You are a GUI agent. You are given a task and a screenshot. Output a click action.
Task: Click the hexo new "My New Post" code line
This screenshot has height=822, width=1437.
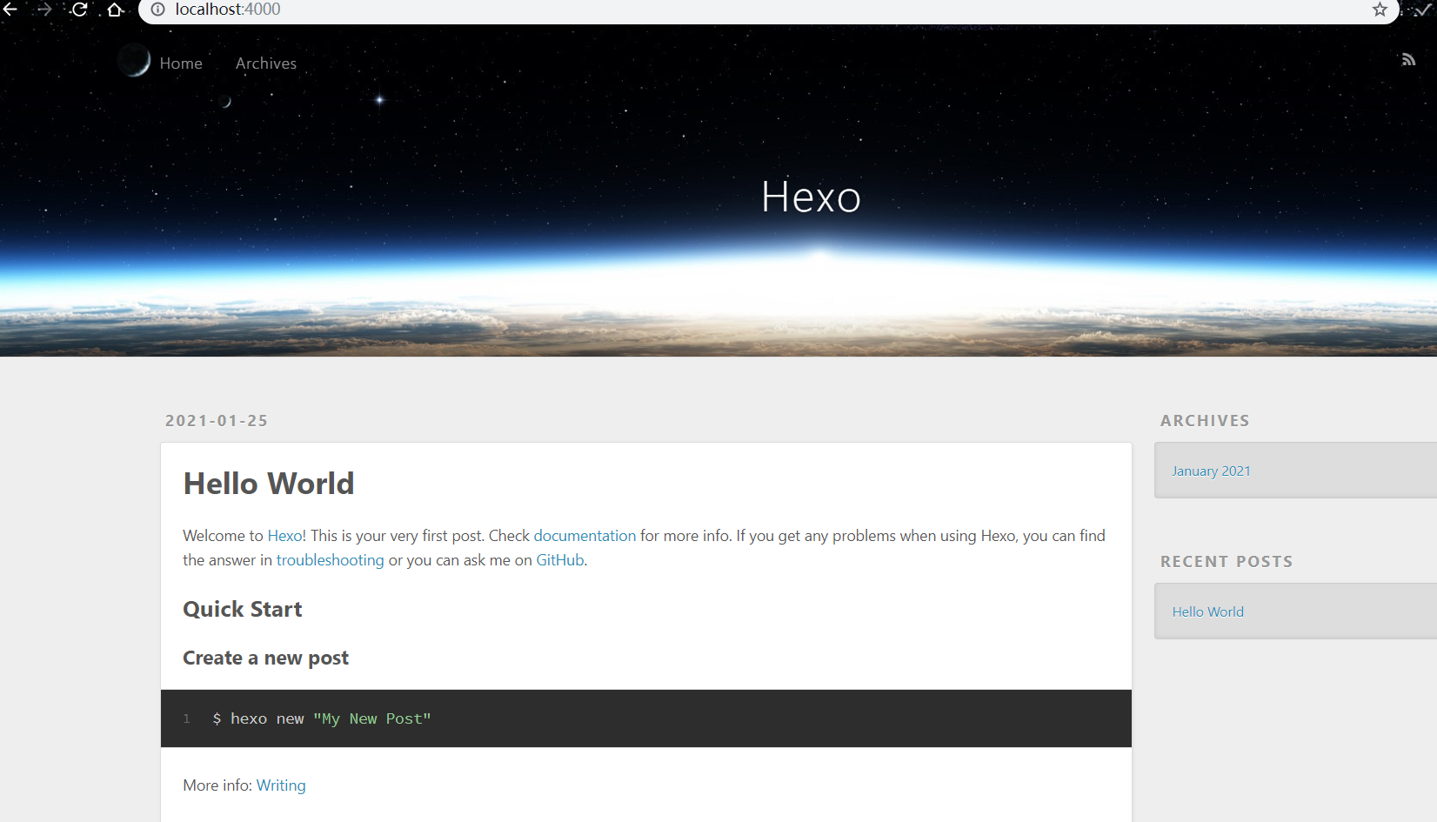point(322,718)
